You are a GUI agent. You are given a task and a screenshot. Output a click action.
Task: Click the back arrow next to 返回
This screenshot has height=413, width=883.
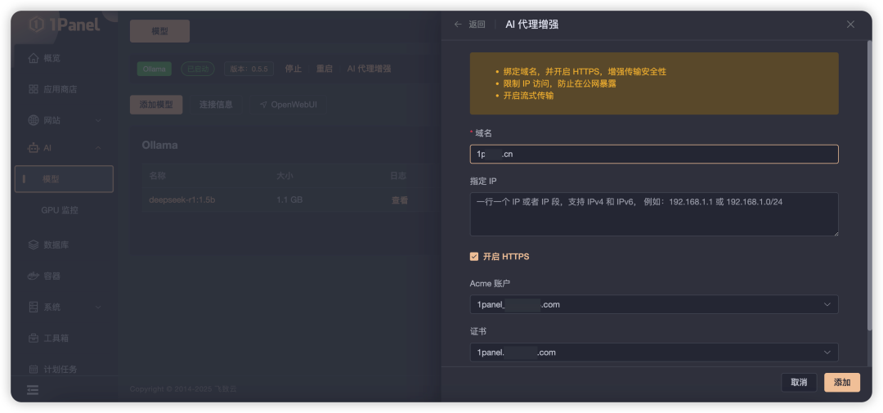458,25
